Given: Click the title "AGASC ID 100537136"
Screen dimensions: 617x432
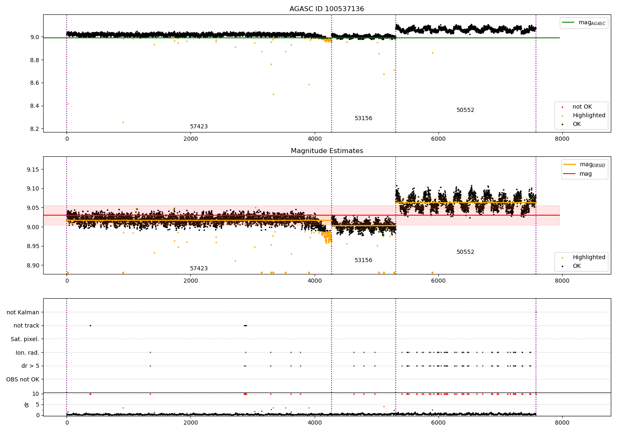Looking at the screenshot, I should coord(327,9).
